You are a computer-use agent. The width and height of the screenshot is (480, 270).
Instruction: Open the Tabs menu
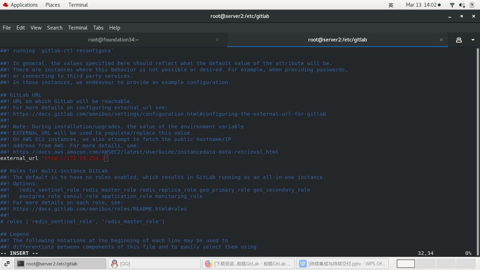click(x=98, y=28)
